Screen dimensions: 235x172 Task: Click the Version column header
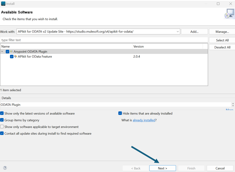coord(167,46)
